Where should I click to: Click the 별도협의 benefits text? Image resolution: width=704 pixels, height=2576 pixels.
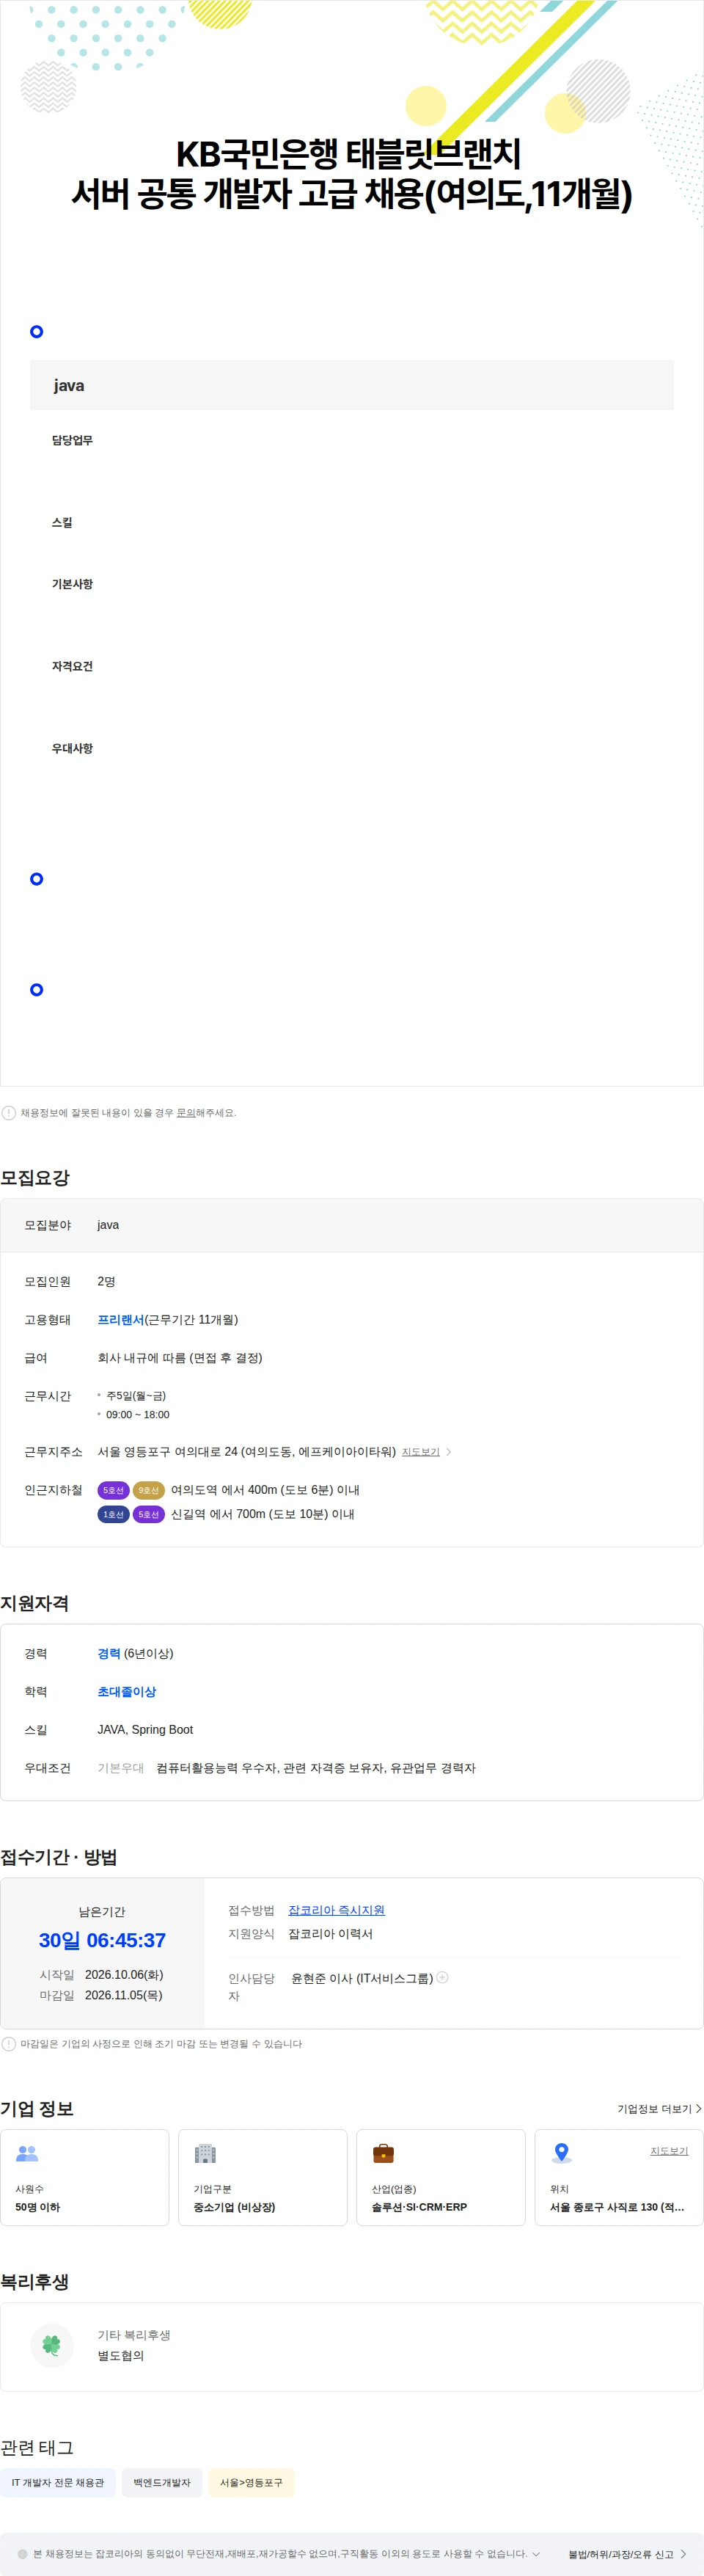(x=121, y=2356)
